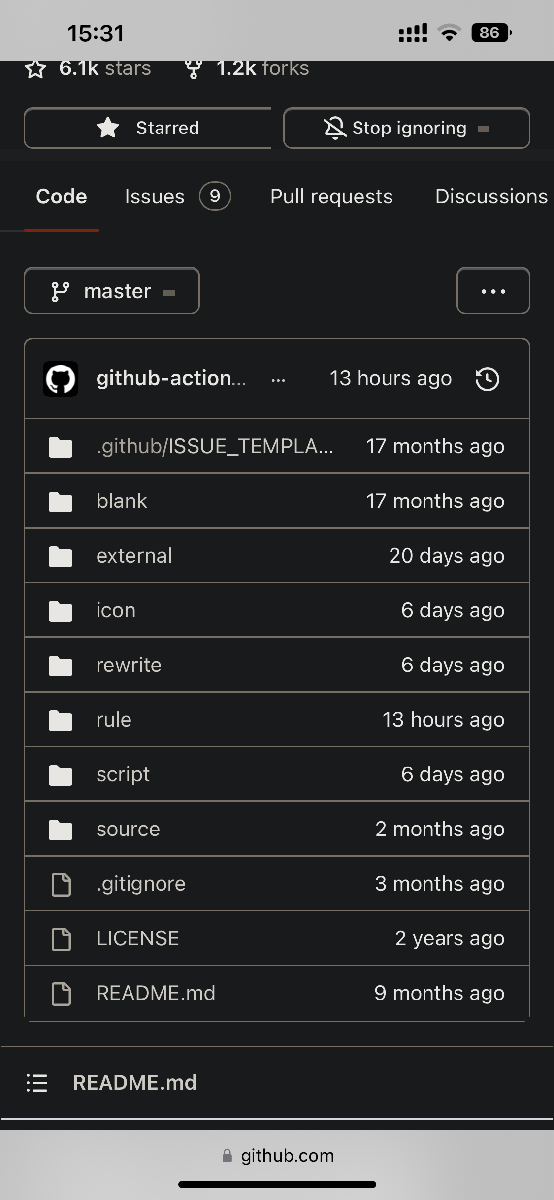
Task: Open the rewrite folder
Action: coord(129,665)
